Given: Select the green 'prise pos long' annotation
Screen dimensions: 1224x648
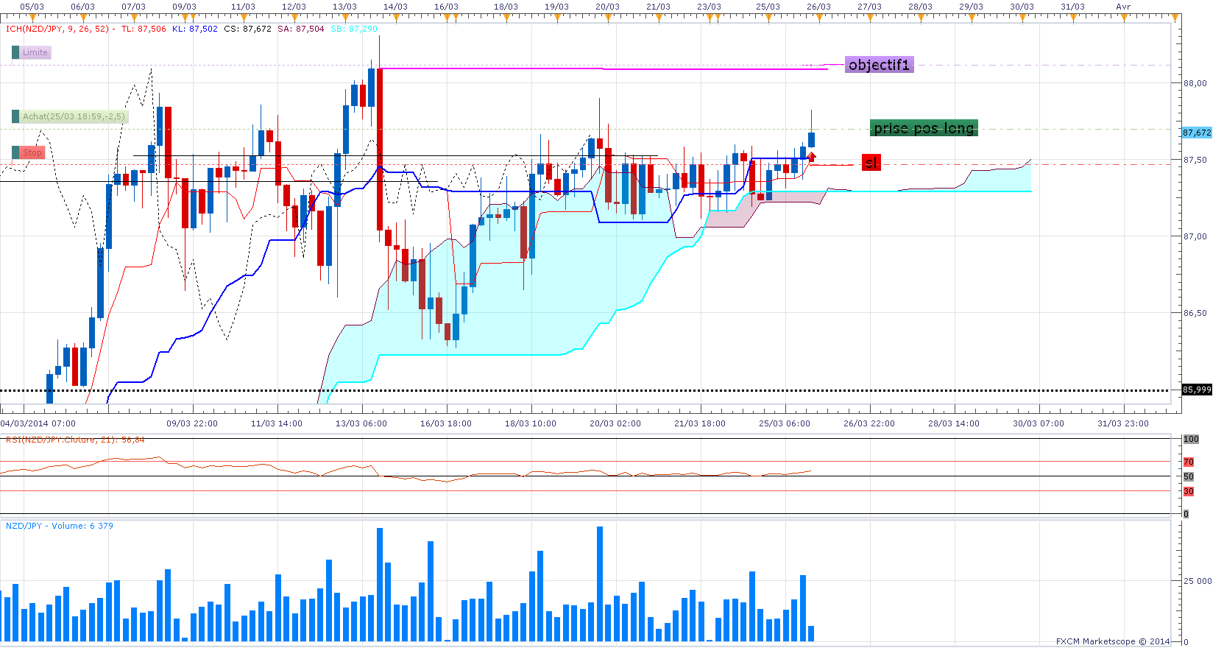Looking at the screenshot, I should 924,128.
